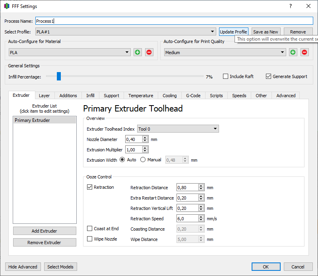
Task: Click the help question mark icon
Action: [291, 6]
